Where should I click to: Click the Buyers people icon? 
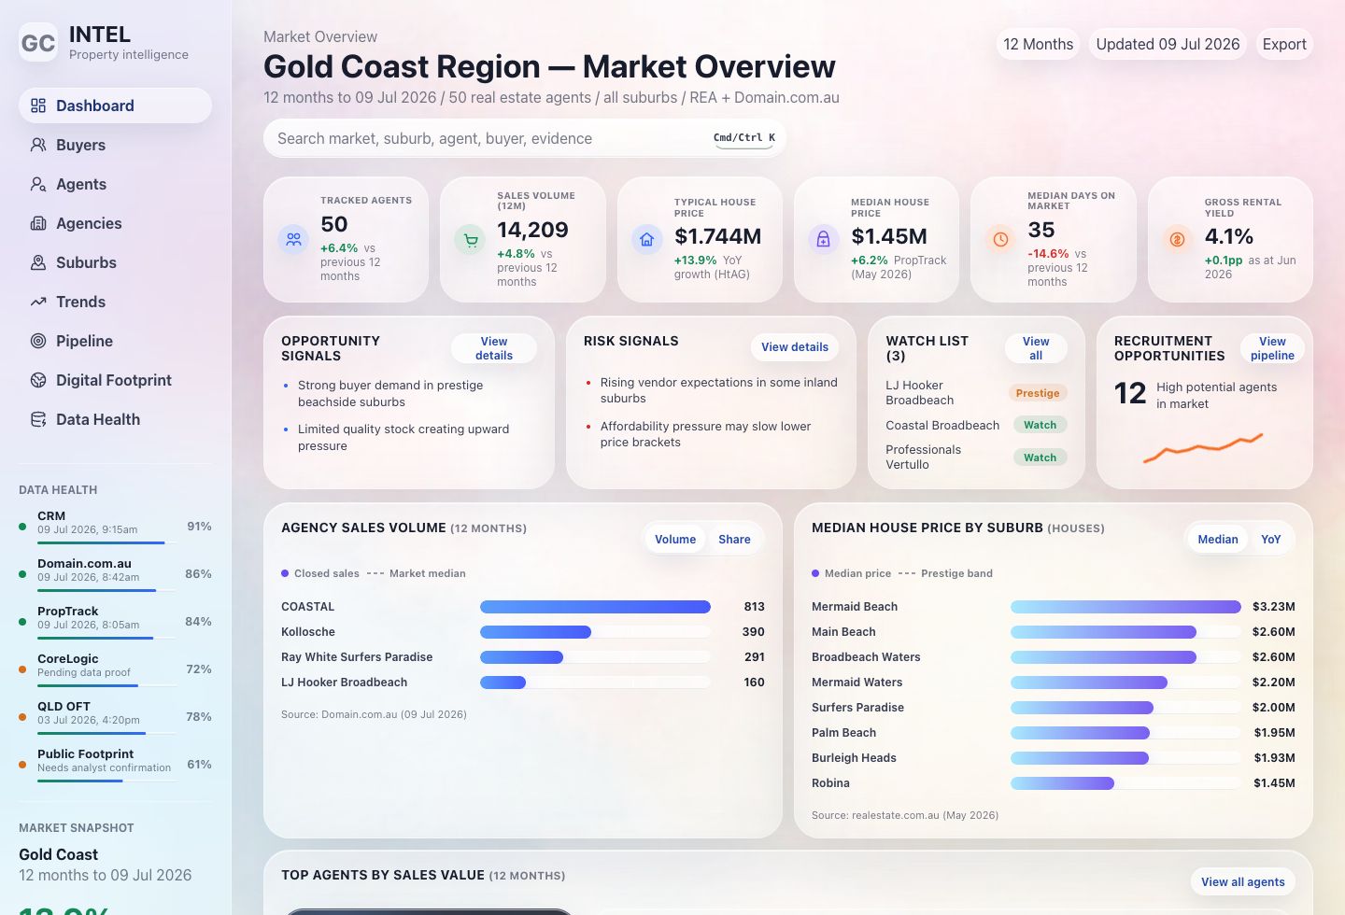pos(38,145)
